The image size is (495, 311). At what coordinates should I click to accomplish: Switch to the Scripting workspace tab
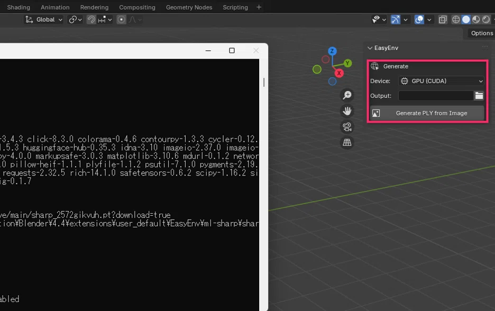[235, 7]
